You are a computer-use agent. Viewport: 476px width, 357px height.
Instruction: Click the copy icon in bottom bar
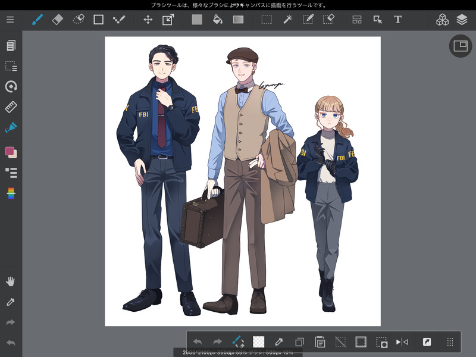(300, 342)
